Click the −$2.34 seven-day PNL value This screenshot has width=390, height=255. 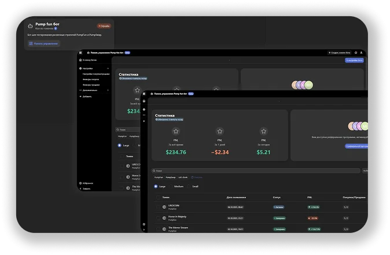(x=220, y=152)
